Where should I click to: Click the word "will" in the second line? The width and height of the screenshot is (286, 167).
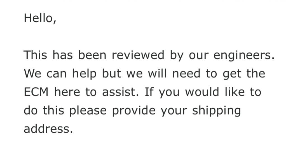(157, 74)
